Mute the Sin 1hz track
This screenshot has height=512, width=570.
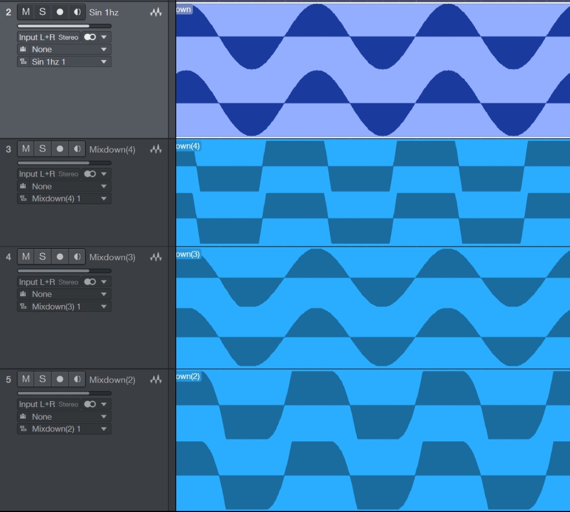pos(25,12)
